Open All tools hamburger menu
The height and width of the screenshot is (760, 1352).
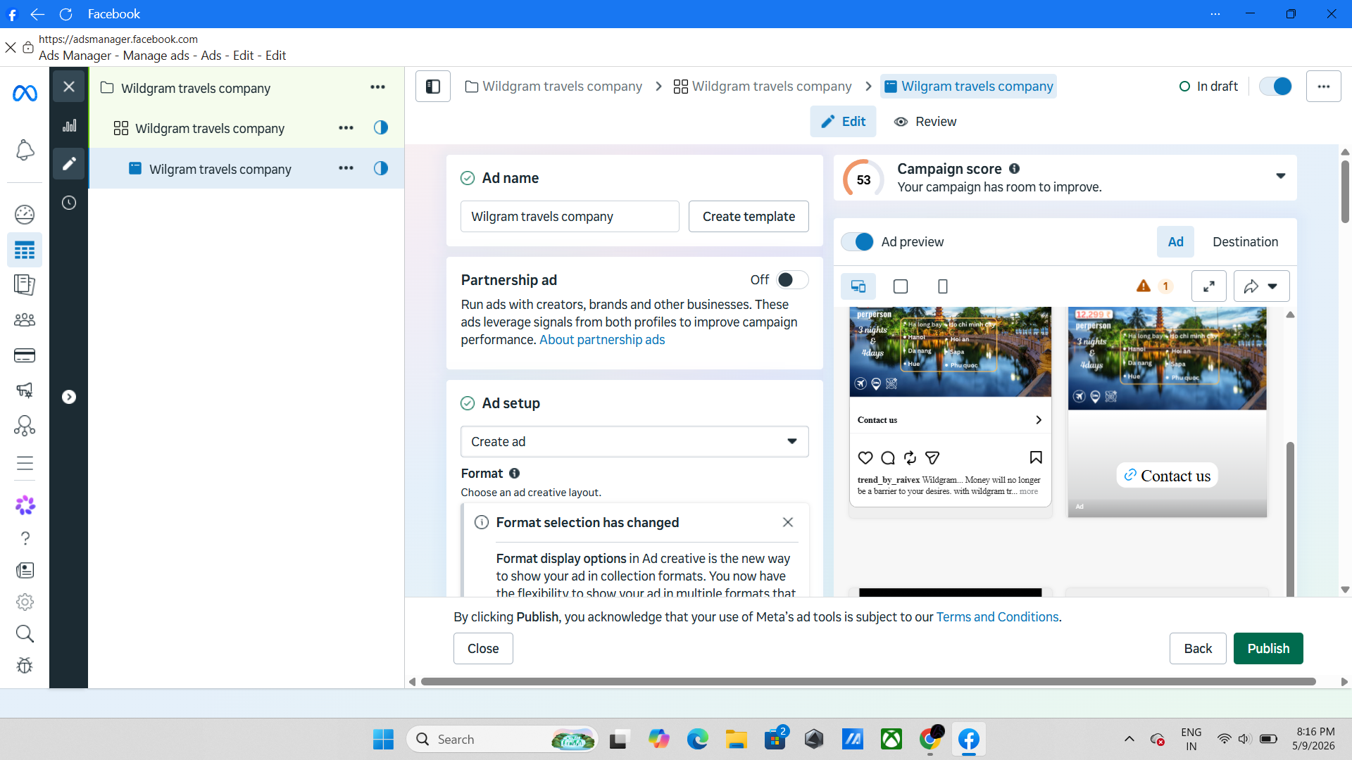[x=25, y=463]
